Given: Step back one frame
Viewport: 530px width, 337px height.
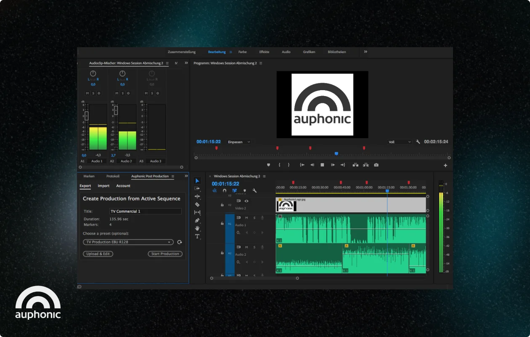Looking at the screenshot, I should click(x=312, y=165).
